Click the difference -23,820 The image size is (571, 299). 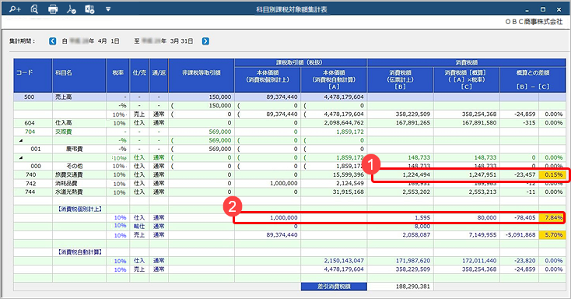pyautogui.click(x=525, y=261)
